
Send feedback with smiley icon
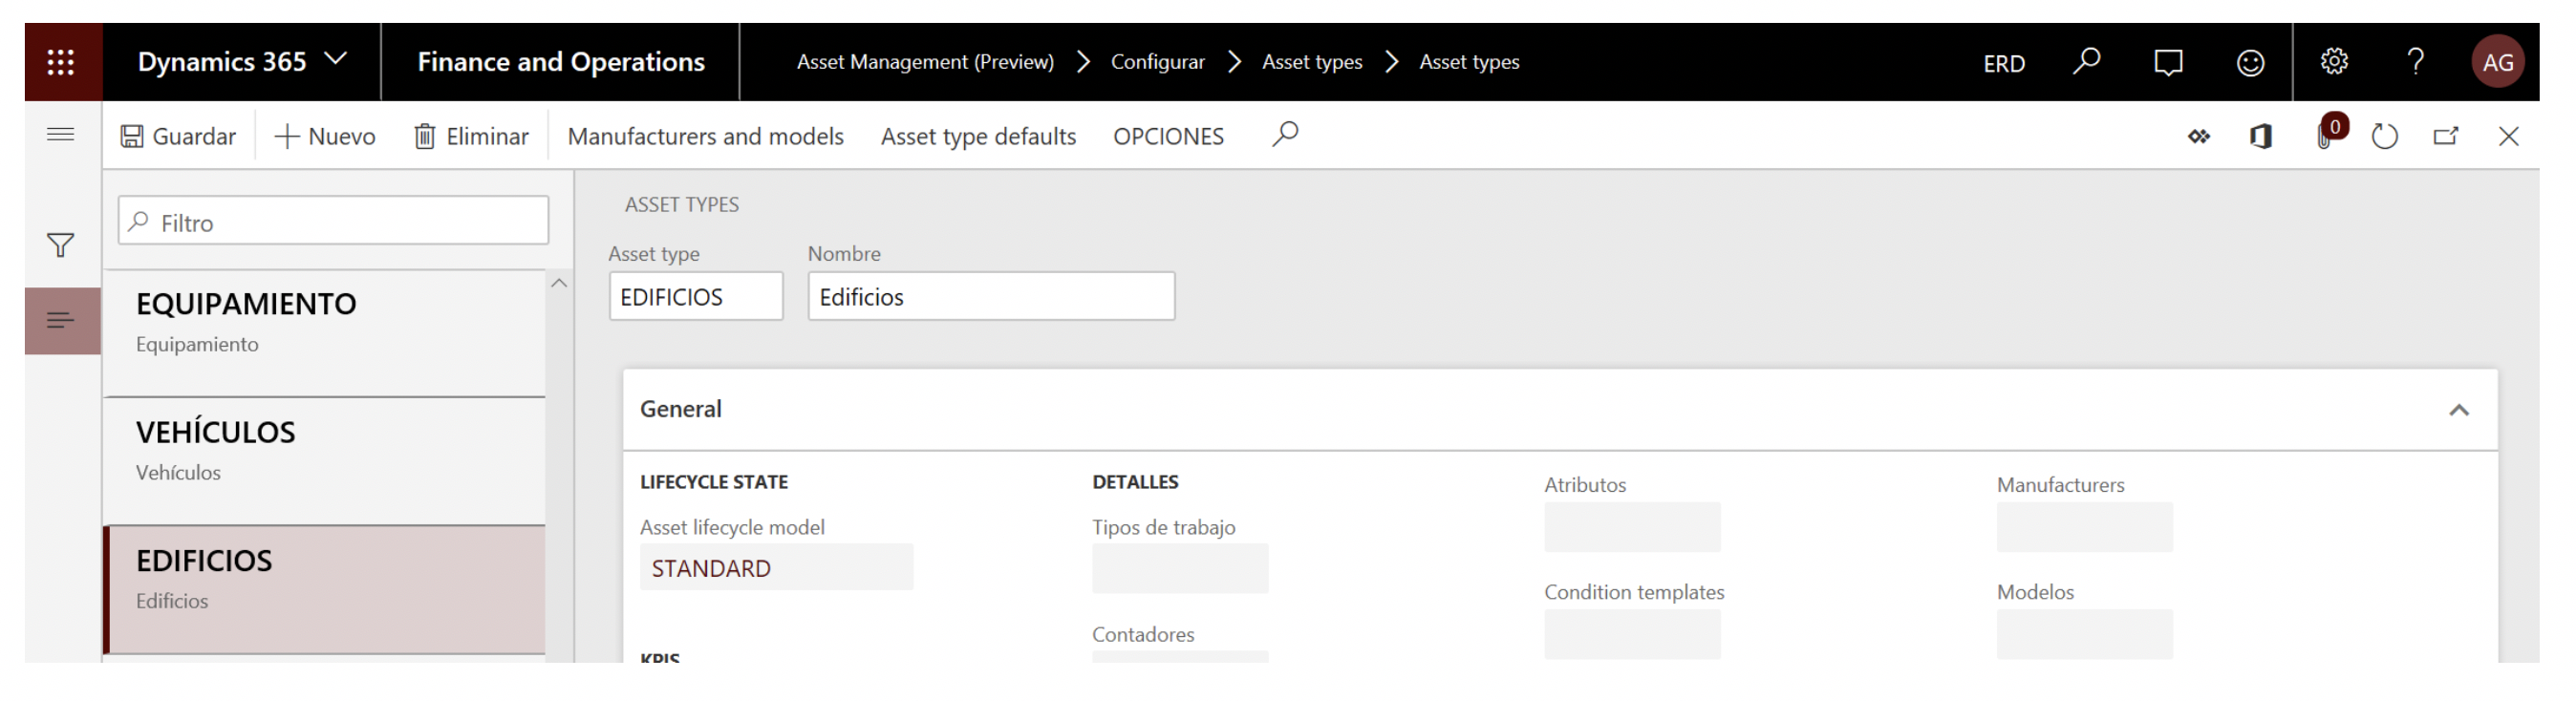coord(2250,63)
